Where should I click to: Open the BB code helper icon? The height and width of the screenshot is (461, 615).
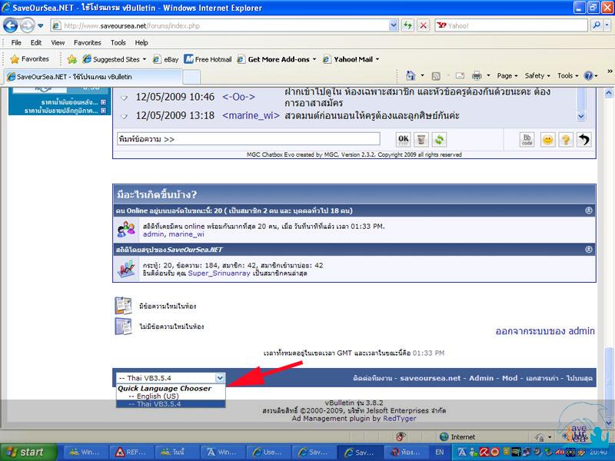527,139
